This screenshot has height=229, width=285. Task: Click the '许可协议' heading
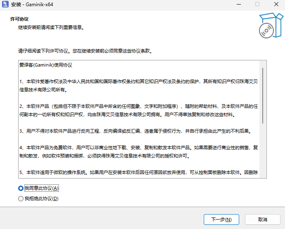[x=19, y=19]
